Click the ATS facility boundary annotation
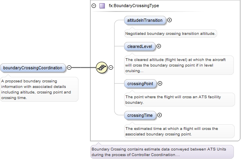This screenshot has height=160, width=241. tap(180, 100)
